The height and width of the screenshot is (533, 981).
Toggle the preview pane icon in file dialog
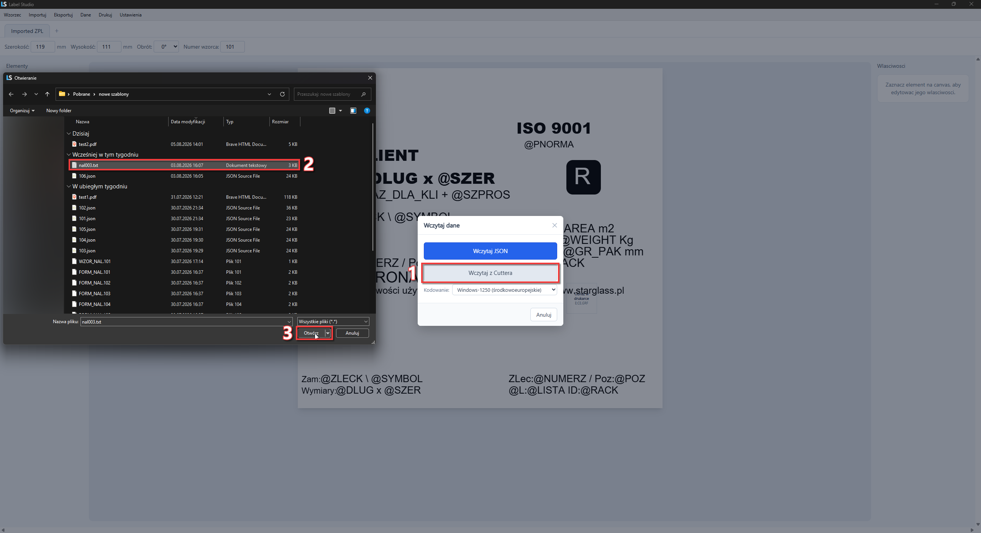click(x=353, y=111)
